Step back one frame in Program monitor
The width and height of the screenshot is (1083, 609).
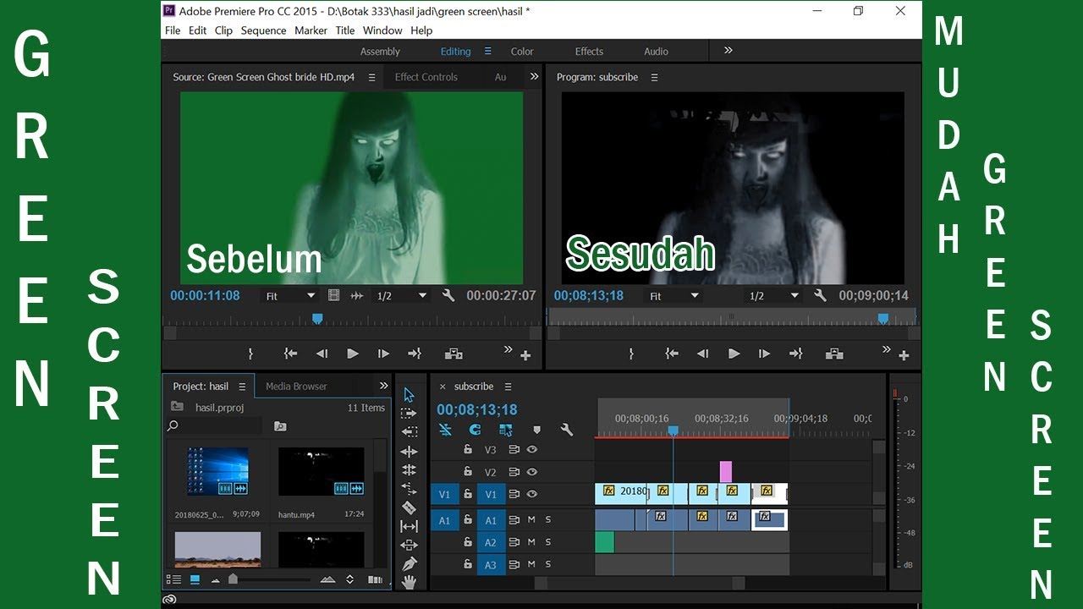coord(702,354)
